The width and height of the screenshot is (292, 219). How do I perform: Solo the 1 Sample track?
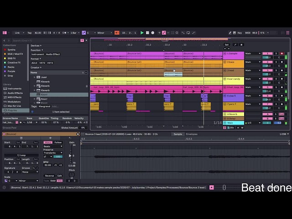pos(276,53)
